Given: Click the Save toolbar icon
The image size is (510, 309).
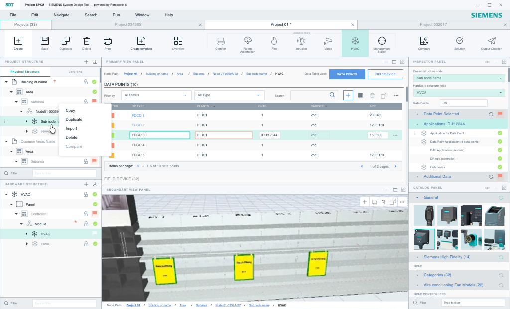Looking at the screenshot, I should [x=44, y=41].
